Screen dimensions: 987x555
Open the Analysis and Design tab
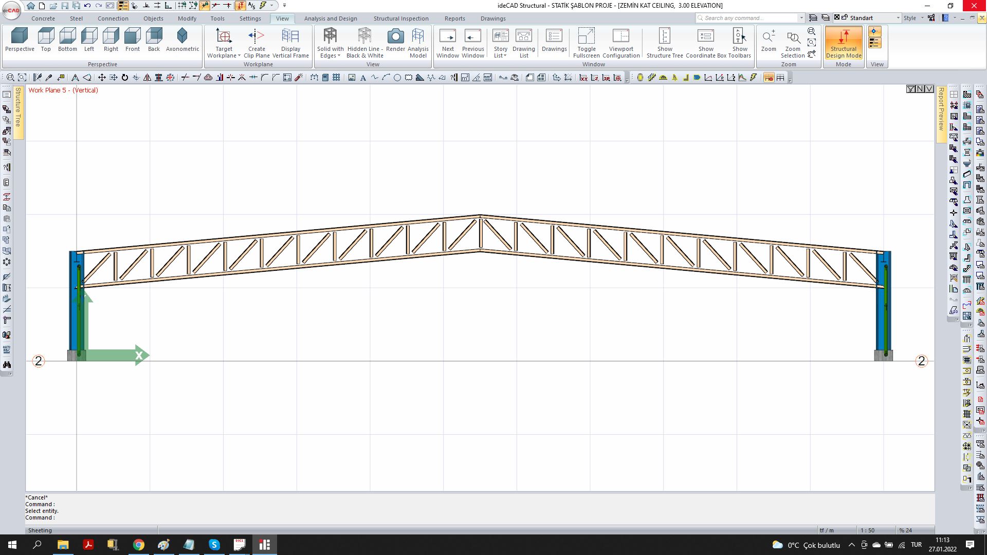(331, 18)
